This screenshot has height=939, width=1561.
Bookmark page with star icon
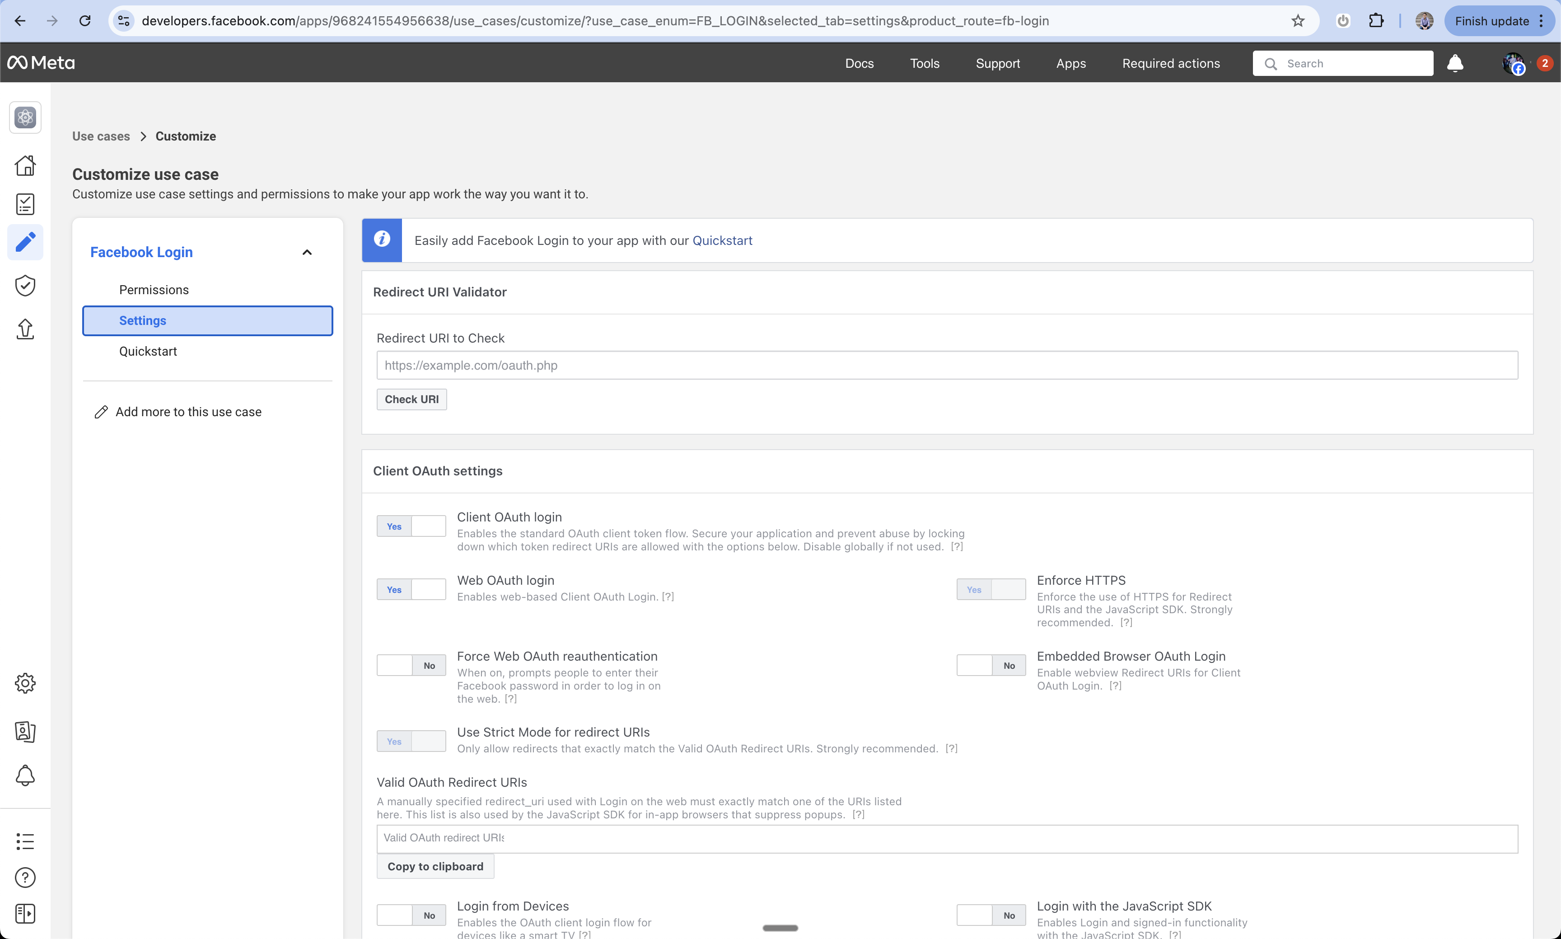pos(1298,21)
